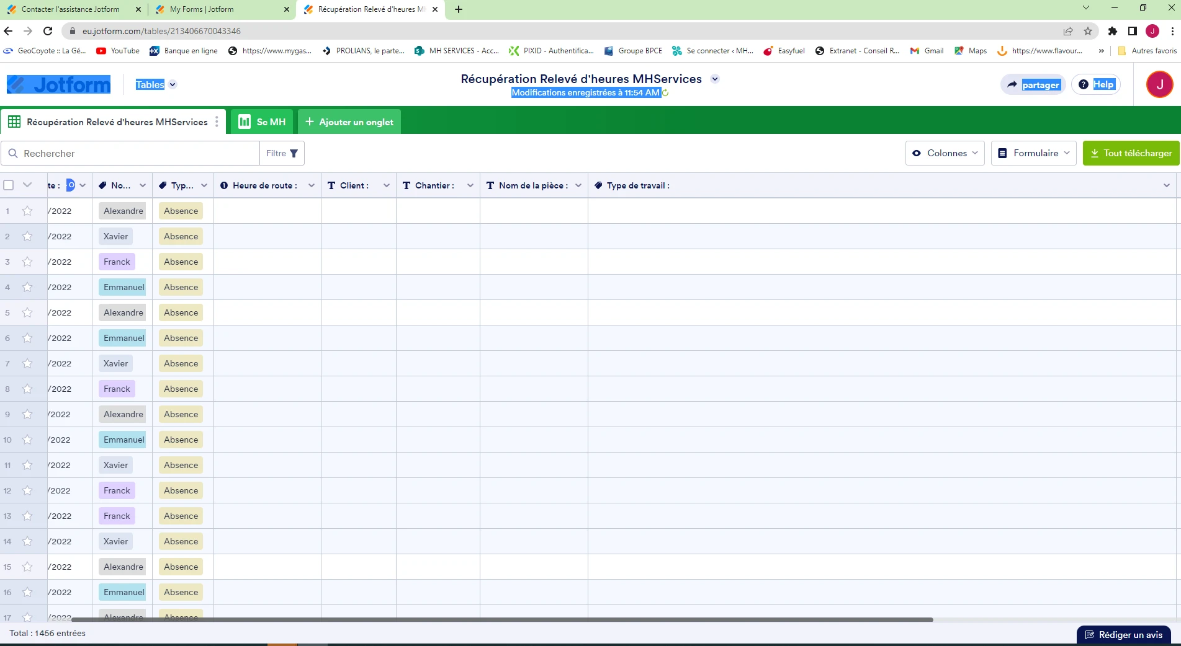Open the chevron on the Client column header
The width and height of the screenshot is (1181, 646).
pyautogui.click(x=386, y=185)
